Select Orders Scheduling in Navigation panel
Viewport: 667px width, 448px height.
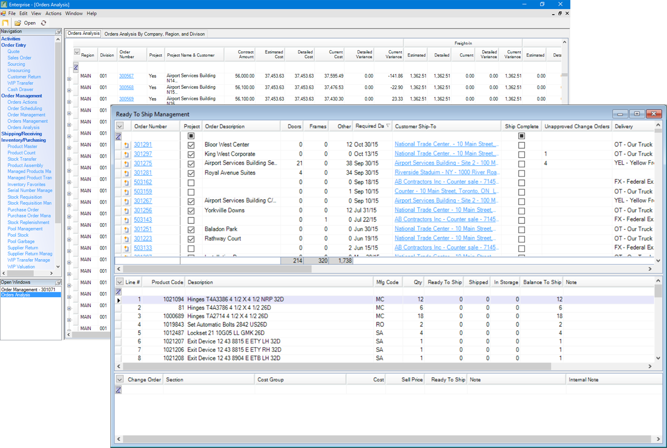[x=24, y=109]
